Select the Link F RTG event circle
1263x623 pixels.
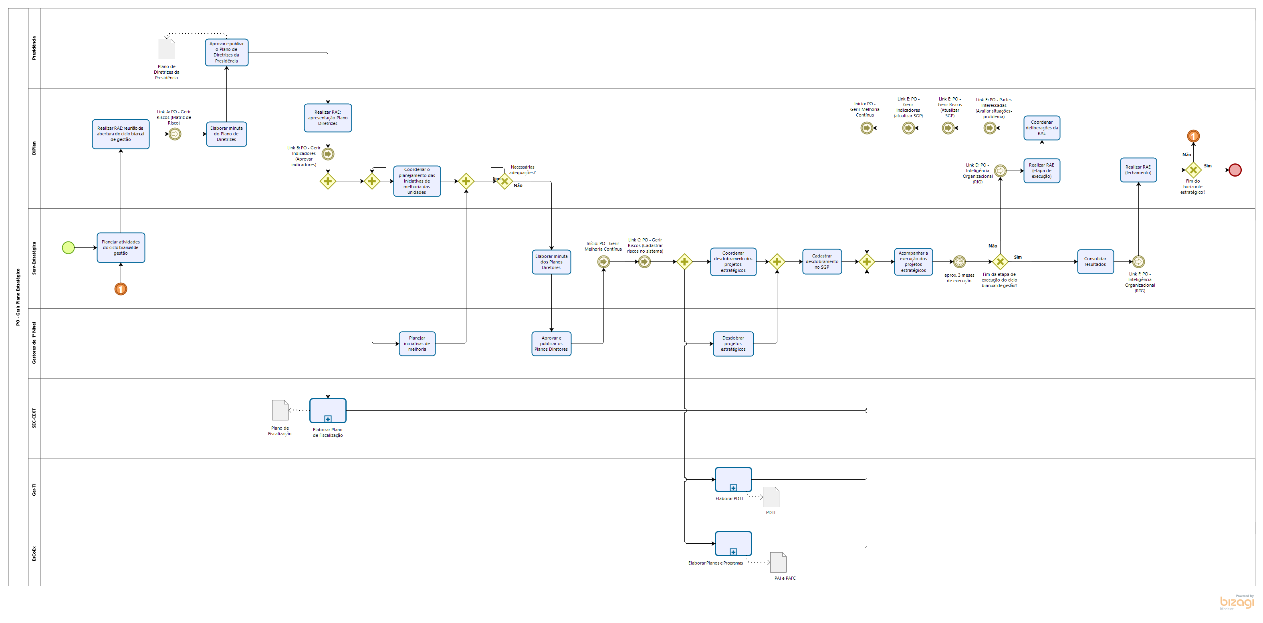pos(1138,261)
